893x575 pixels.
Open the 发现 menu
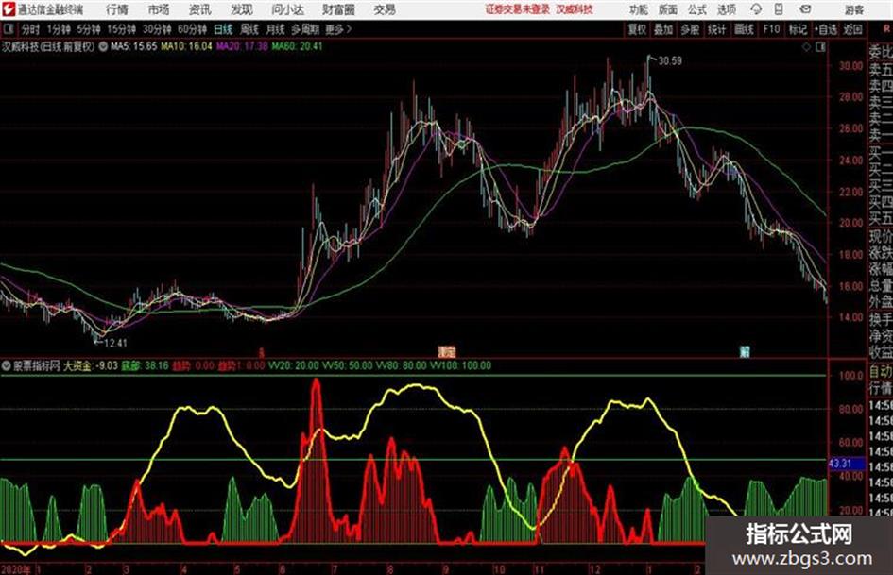point(242,9)
